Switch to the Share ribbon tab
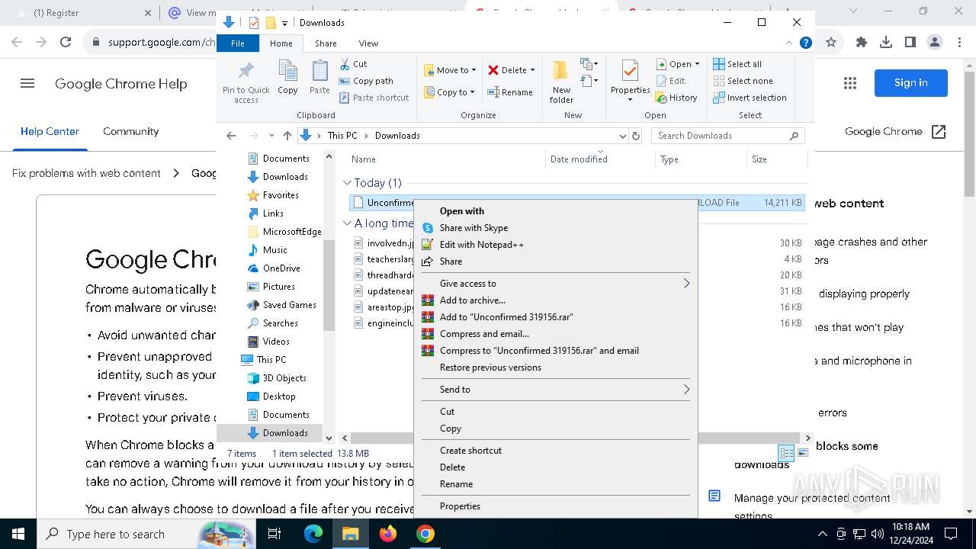976x549 pixels. point(326,43)
